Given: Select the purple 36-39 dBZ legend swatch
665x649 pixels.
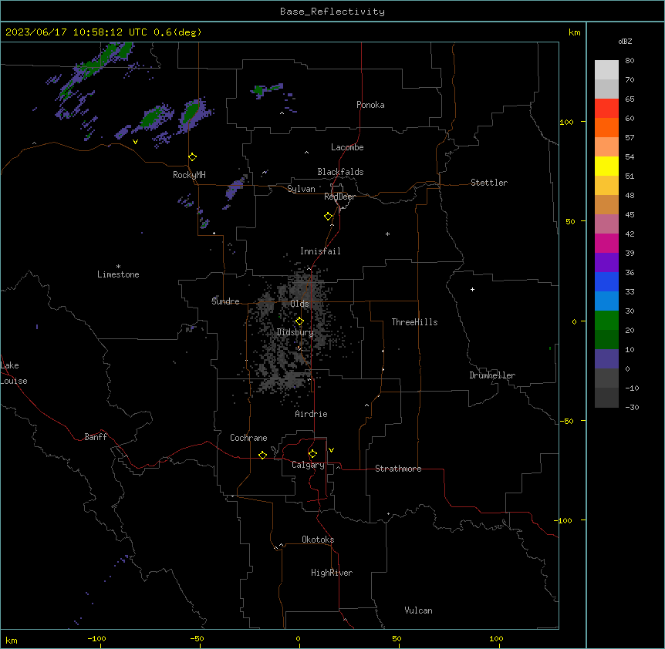Looking at the screenshot, I should [606, 263].
